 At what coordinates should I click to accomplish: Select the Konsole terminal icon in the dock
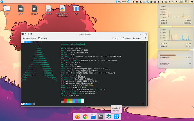[x=101, y=117]
